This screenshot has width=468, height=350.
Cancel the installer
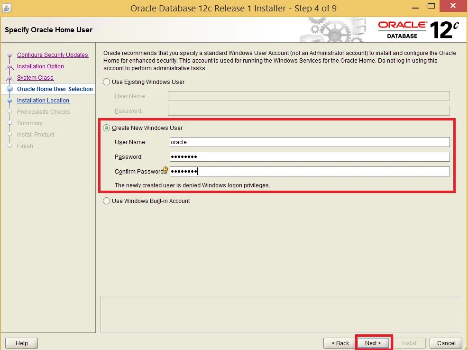click(446, 343)
